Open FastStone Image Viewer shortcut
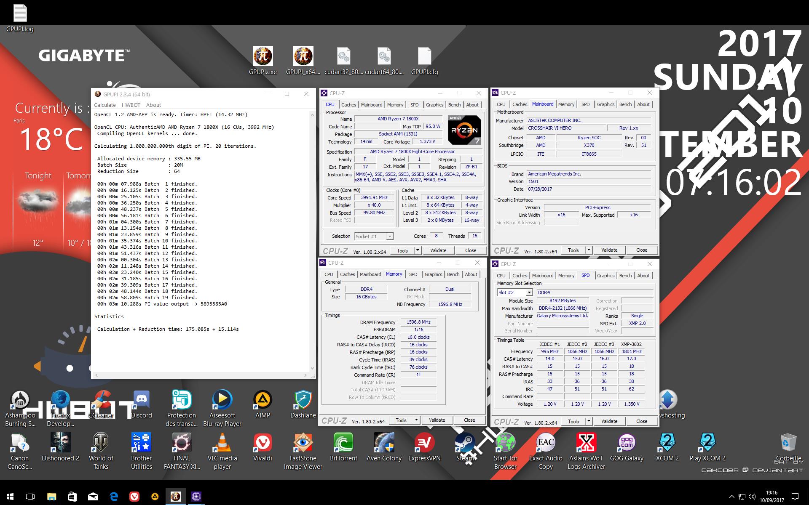 point(303,451)
